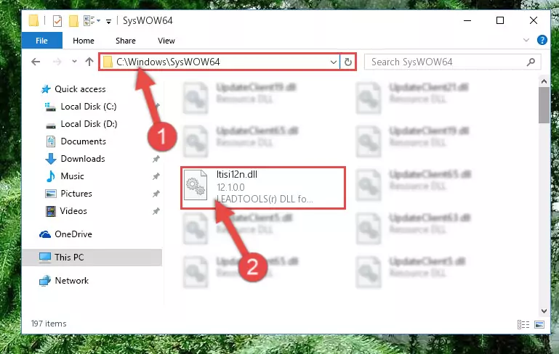559x354 pixels.
Task: Click the Forward navigation arrow
Action: coord(57,62)
